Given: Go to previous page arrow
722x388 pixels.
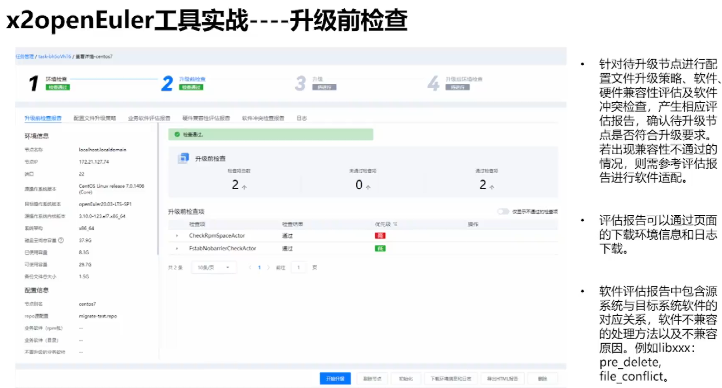Looking at the screenshot, I should (x=250, y=267).
